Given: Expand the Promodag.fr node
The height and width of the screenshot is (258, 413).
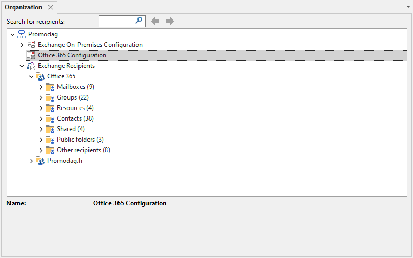Looking at the screenshot, I should coord(32,161).
